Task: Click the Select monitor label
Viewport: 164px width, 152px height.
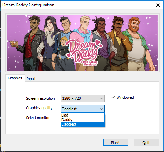Action: 38,118
